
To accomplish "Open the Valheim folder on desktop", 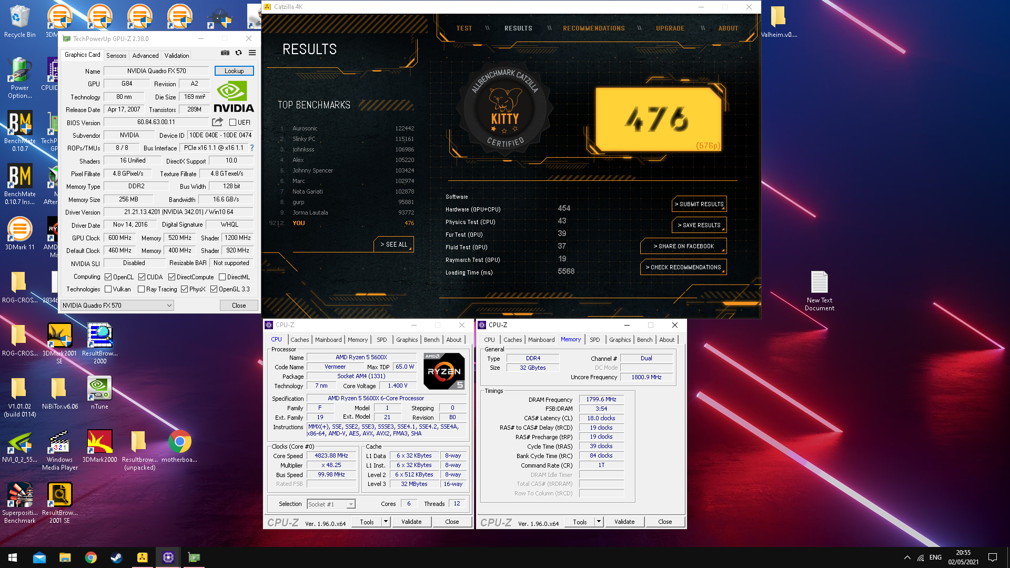I will click(x=779, y=21).
